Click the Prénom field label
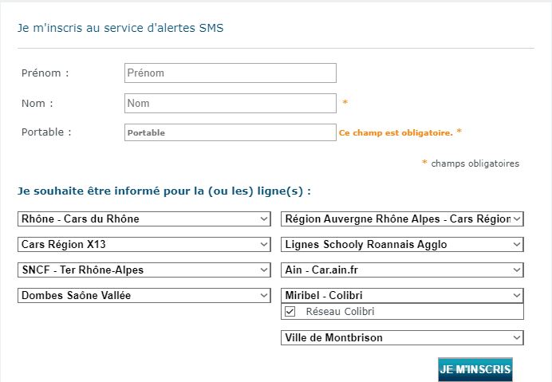This screenshot has width=552, height=382. [x=45, y=73]
